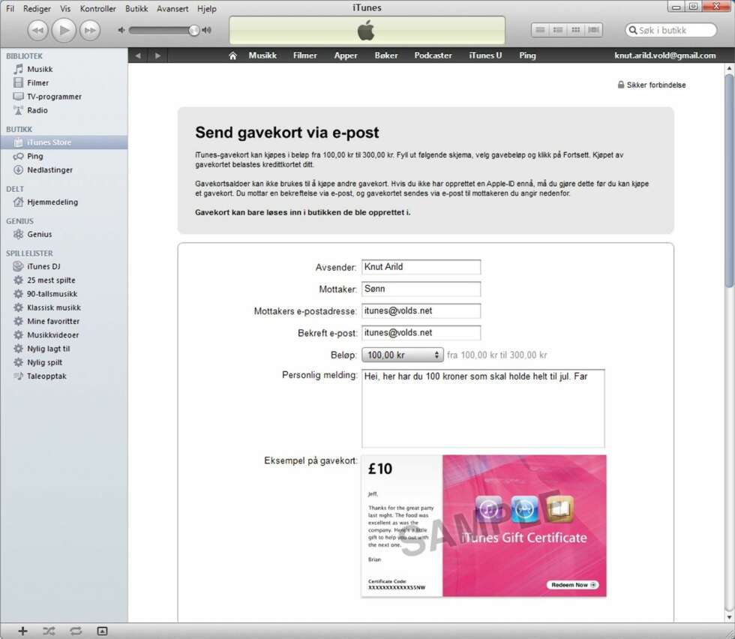Image resolution: width=735 pixels, height=639 pixels.
Task: Toggle shuffle at the bottom bar
Action: pyautogui.click(x=49, y=631)
